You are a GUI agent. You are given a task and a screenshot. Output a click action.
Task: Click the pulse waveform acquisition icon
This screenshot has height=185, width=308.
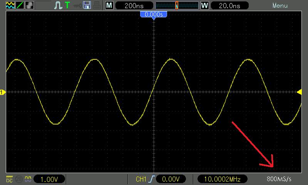pos(58,5)
